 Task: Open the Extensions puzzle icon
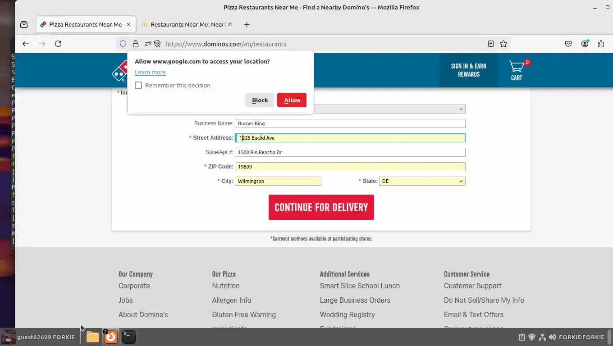(601, 44)
